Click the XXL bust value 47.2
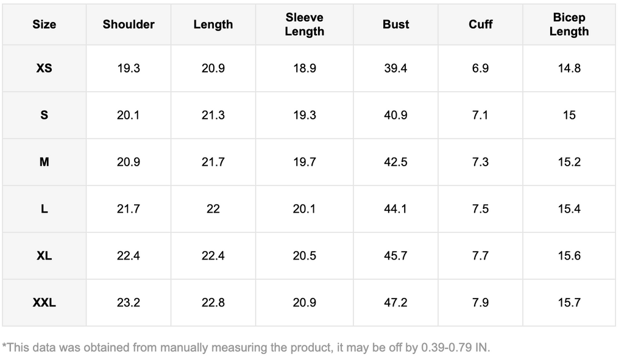The image size is (624, 357). pos(395,303)
